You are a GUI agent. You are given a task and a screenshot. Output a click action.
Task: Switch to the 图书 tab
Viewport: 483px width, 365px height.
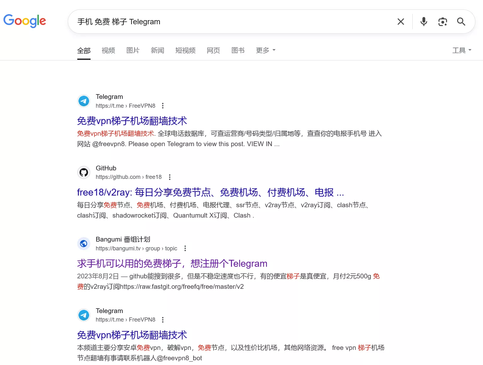[x=238, y=50]
